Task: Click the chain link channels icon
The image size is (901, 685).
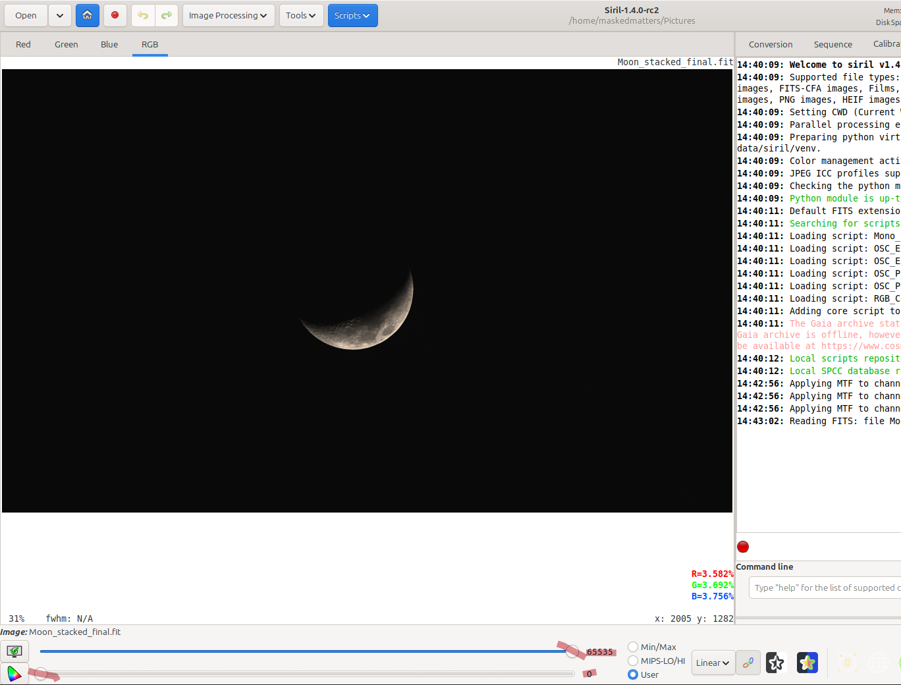Action: tap(748, 663)
